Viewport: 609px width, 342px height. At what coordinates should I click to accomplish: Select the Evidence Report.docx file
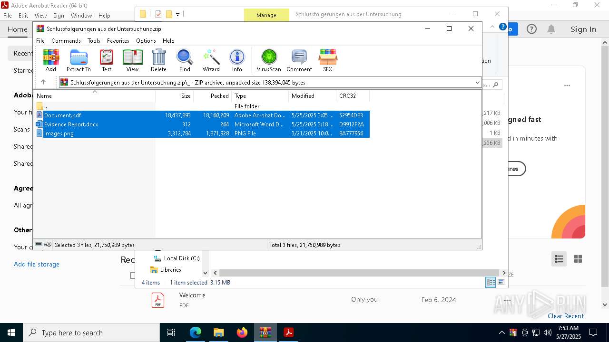point(202,124)
